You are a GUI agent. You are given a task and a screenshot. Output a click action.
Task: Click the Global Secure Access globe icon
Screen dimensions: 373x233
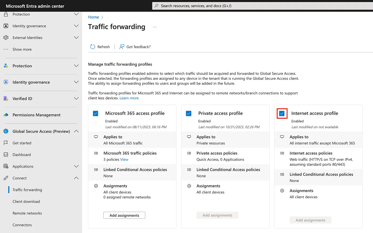6,131
